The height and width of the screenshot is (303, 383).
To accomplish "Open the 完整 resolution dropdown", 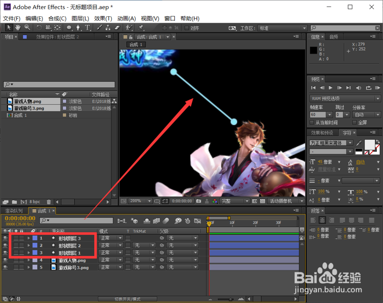I will (234, 201).
